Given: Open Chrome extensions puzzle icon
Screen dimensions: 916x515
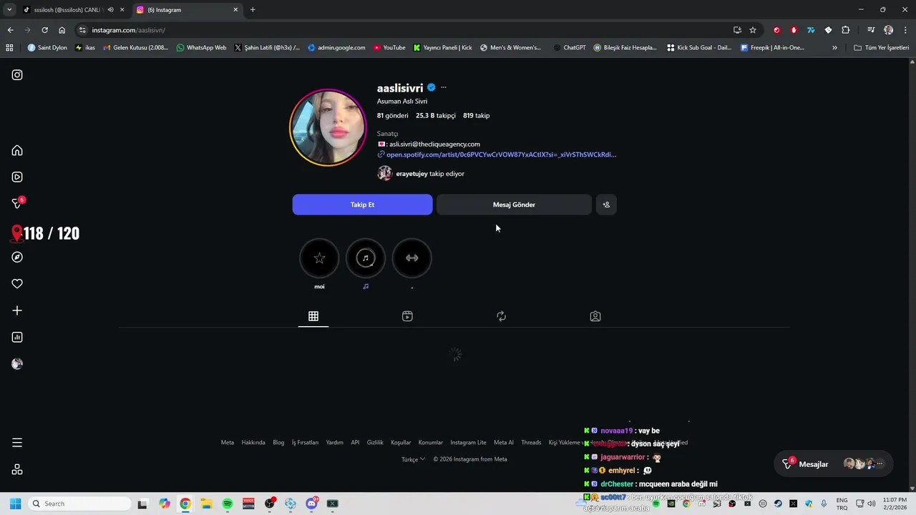Looking at the screenshot, I should pos(846,30).
